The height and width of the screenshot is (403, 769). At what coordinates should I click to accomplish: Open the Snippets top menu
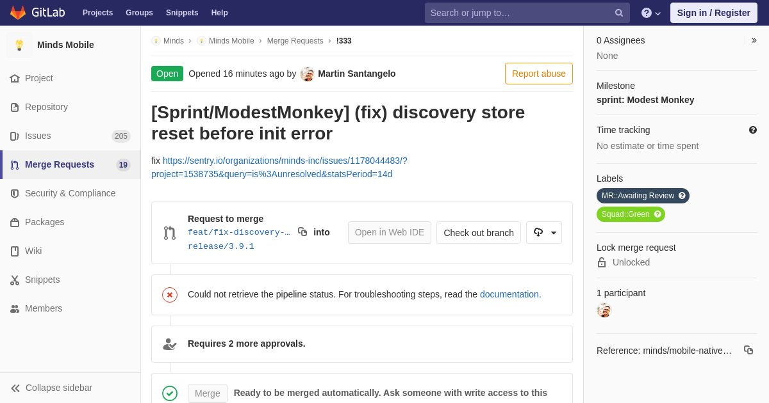pos(182,13)
